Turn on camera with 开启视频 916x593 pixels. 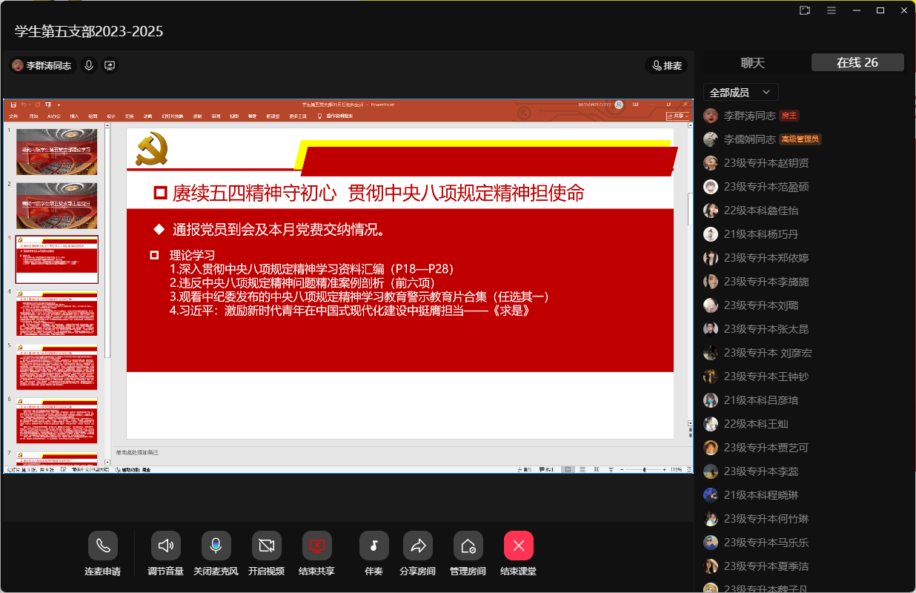[x=266, y=546]
